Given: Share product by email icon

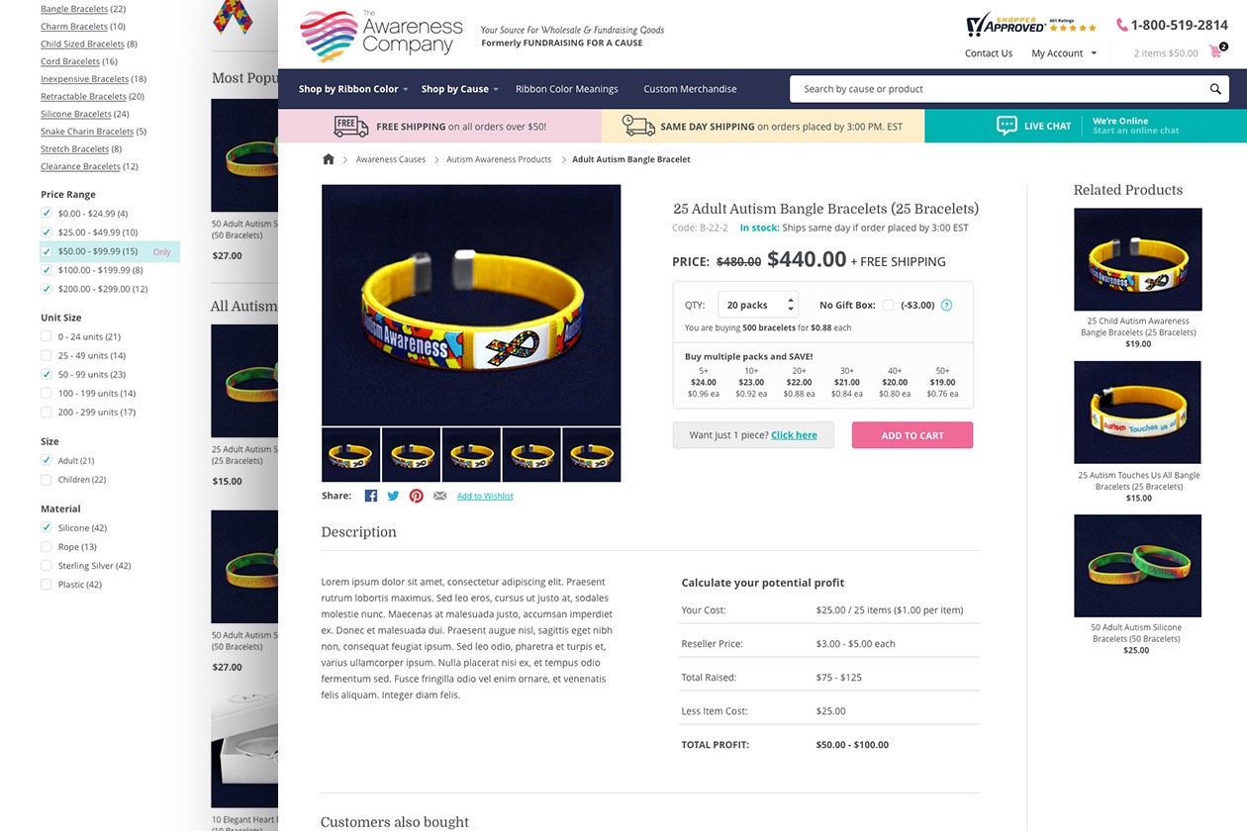Looking at the screenshot, I should click(439, 496).
